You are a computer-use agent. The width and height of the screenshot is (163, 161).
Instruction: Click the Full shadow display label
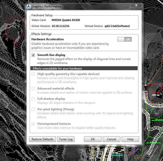coord(51,99)
